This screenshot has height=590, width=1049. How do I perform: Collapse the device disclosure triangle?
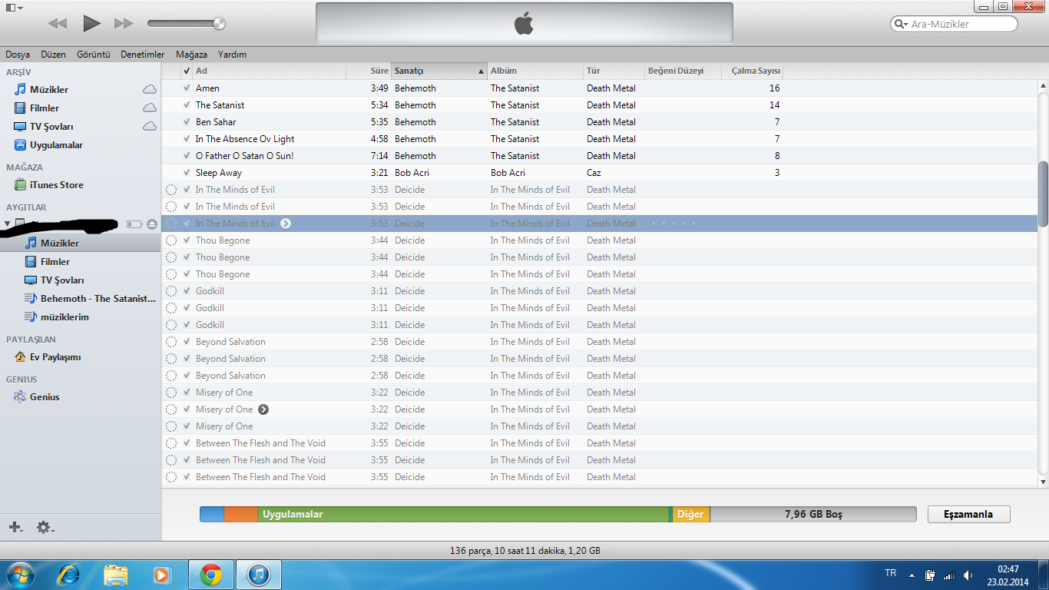(x=8, y=224)
